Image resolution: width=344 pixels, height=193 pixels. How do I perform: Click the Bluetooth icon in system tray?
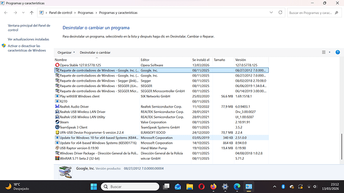click(283, 187)
